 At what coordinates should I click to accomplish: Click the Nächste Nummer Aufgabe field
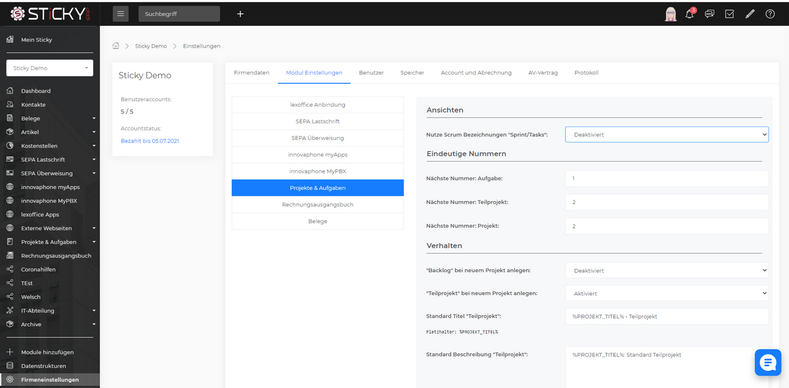(667, 178)
